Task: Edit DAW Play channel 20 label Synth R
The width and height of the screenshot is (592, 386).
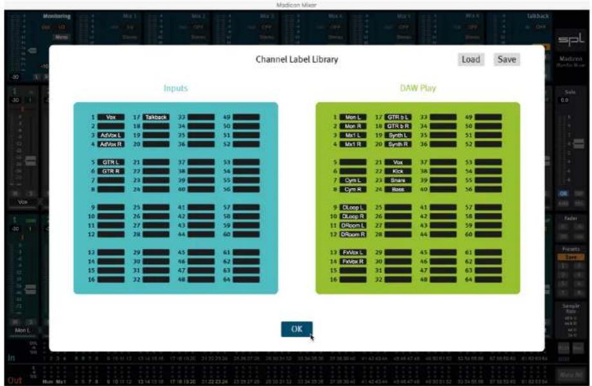Action: [398, 144]
